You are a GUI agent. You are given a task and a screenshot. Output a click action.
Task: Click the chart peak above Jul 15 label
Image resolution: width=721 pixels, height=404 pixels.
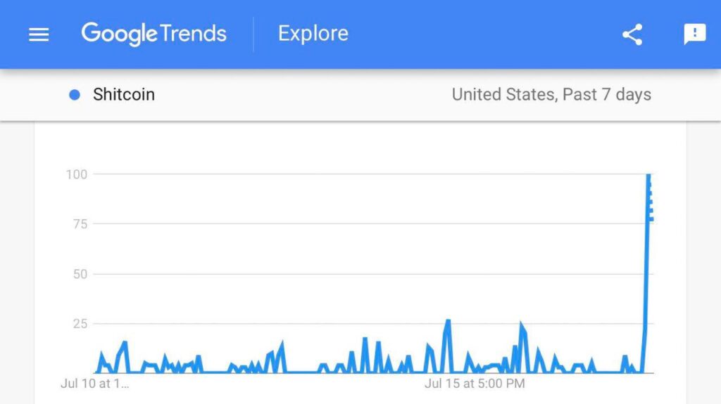coord(447,321)
